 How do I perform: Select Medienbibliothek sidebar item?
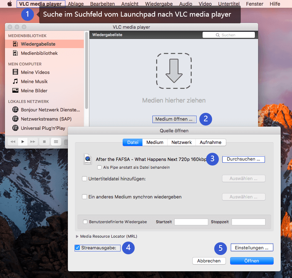coord(44,53)
